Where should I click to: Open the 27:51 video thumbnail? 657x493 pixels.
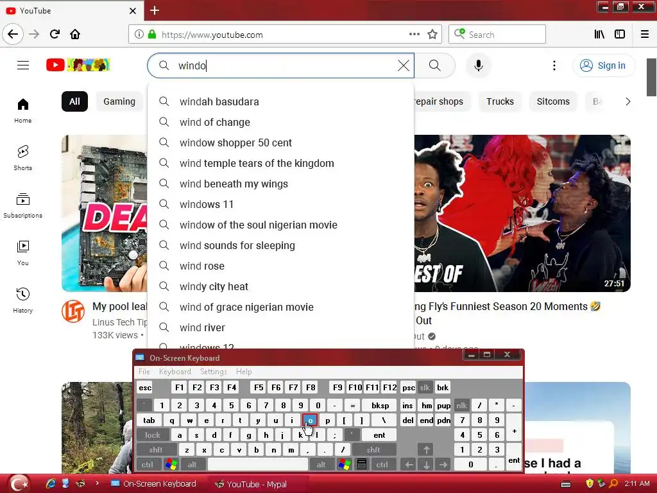tap(522, 213)
